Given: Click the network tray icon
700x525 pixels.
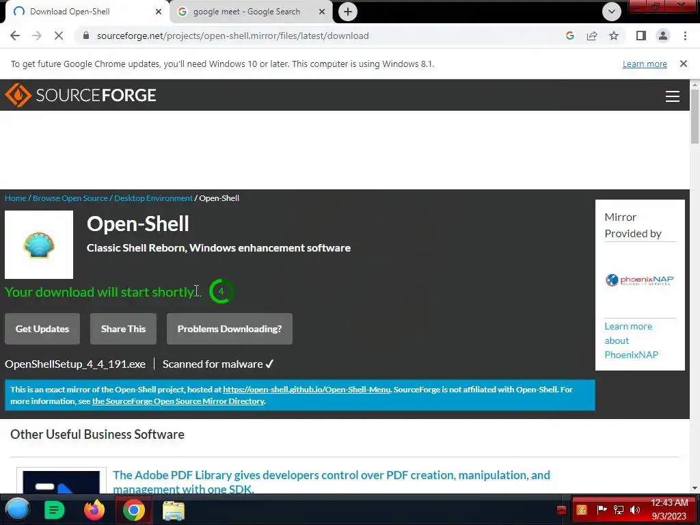Looking at the screenshot, I should pos(619,510).
